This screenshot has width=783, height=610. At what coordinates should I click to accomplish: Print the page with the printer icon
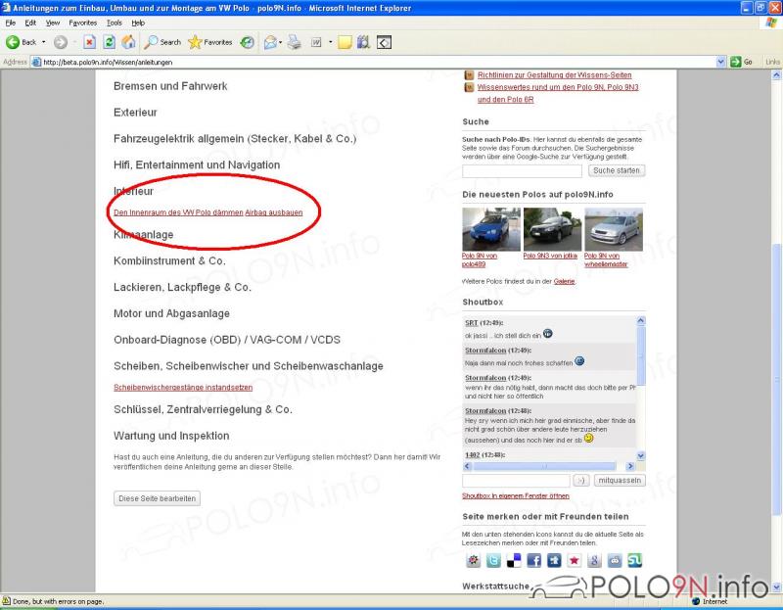pos(295,42)
